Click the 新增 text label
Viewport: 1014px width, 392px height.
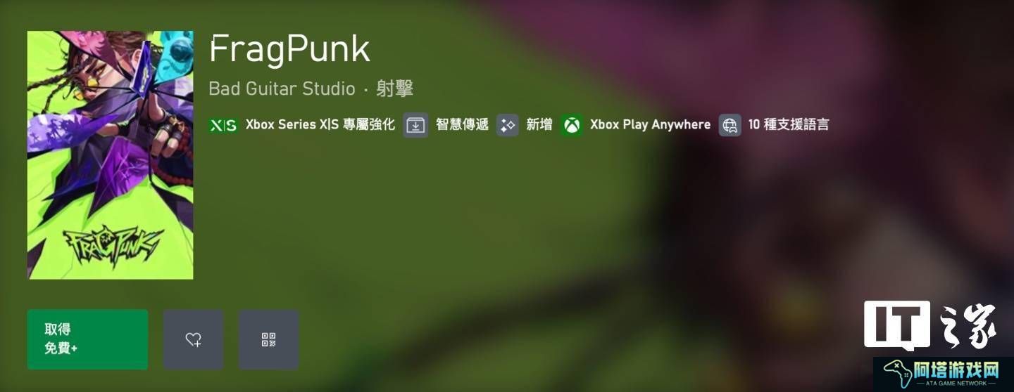click(539, 125)
